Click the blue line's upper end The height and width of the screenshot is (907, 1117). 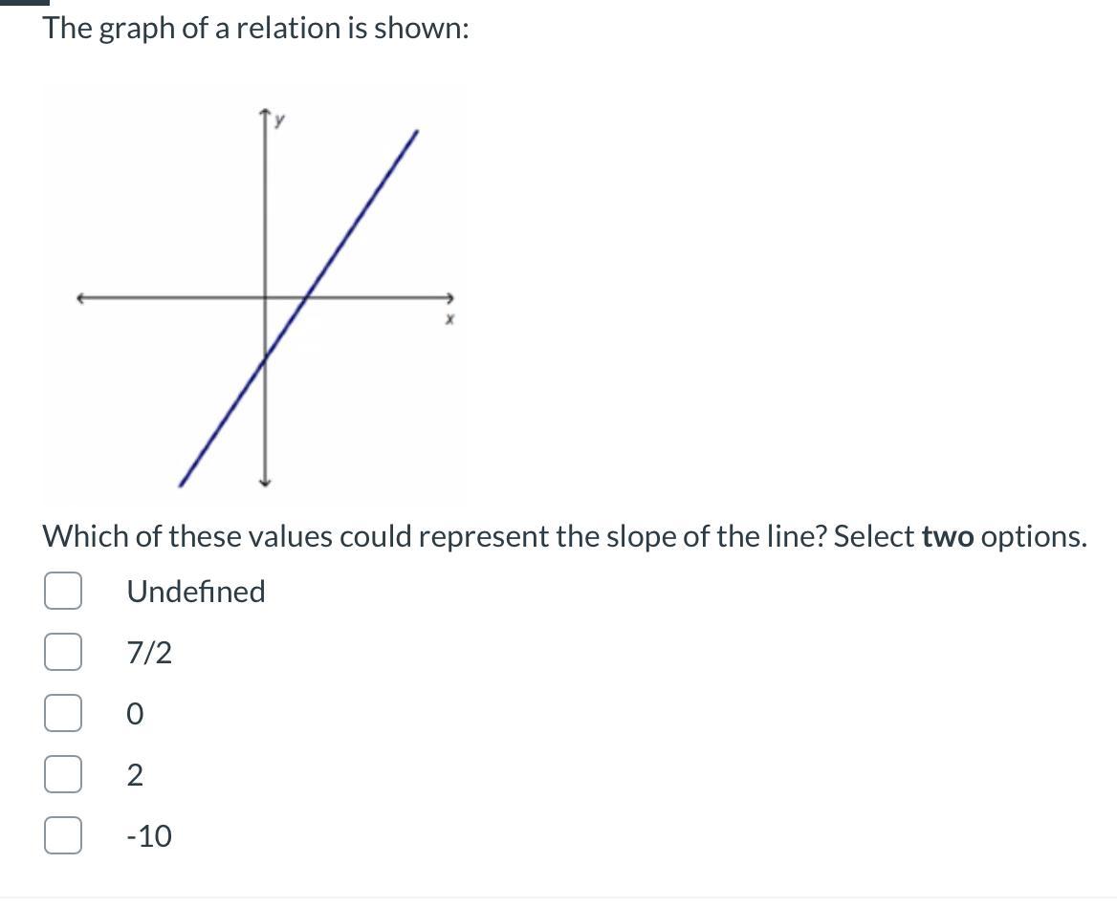point(415,133)
